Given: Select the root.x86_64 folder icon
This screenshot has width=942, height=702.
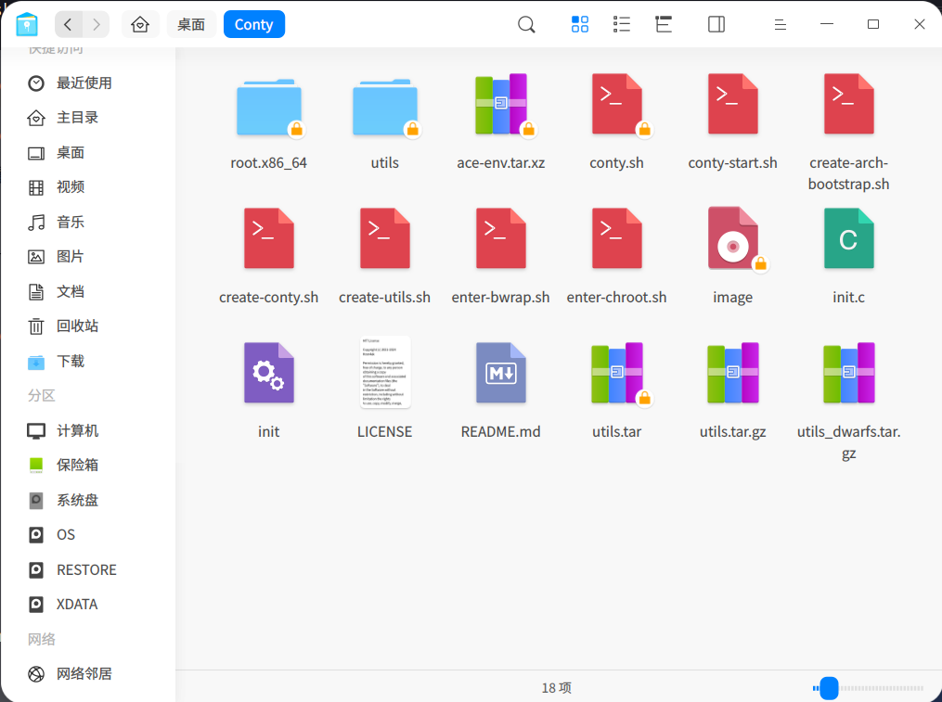Looking at the screenshot, I should tap(269, 108).
